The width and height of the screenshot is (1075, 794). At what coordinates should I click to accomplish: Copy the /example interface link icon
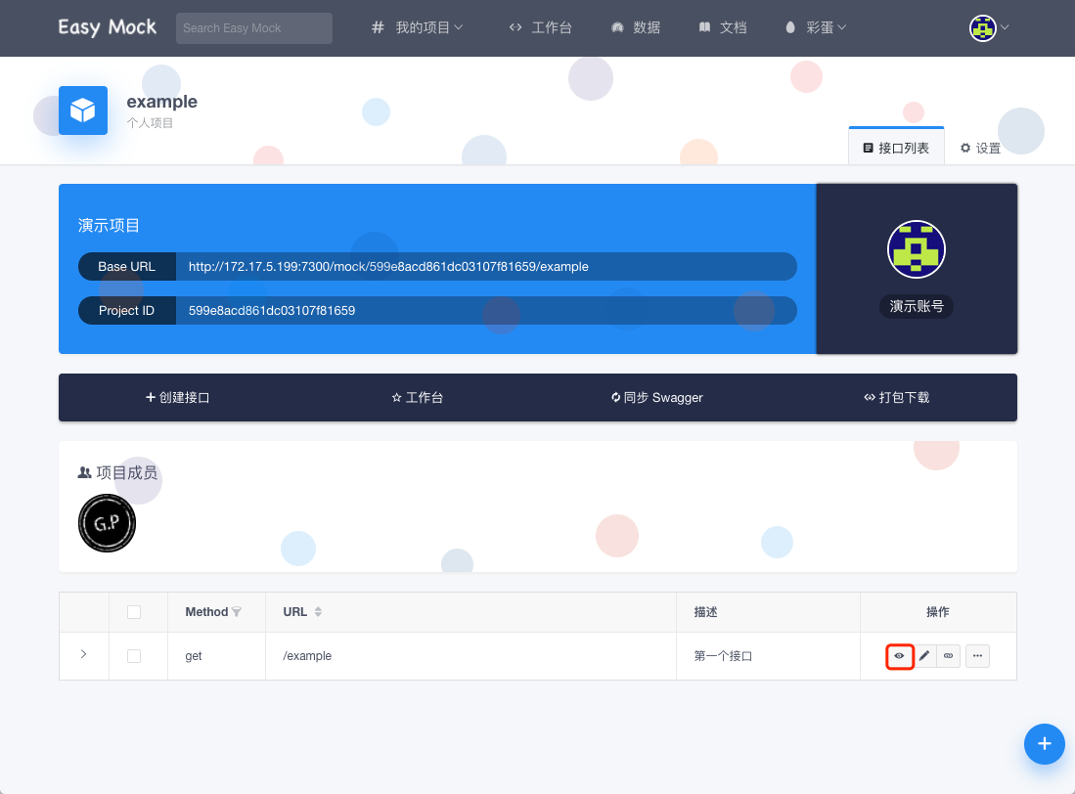948,656
